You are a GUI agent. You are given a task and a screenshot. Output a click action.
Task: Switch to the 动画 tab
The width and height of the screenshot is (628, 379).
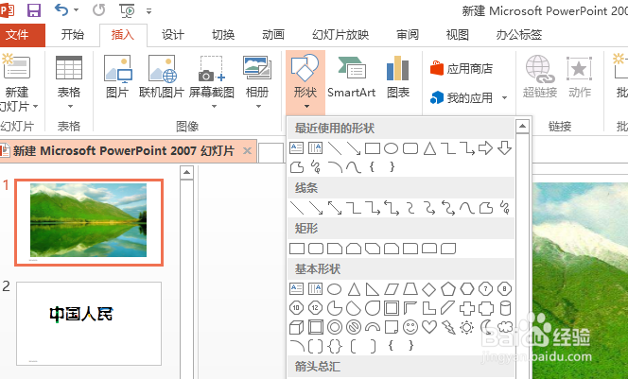pyautogui.click(x=273, y=35)
